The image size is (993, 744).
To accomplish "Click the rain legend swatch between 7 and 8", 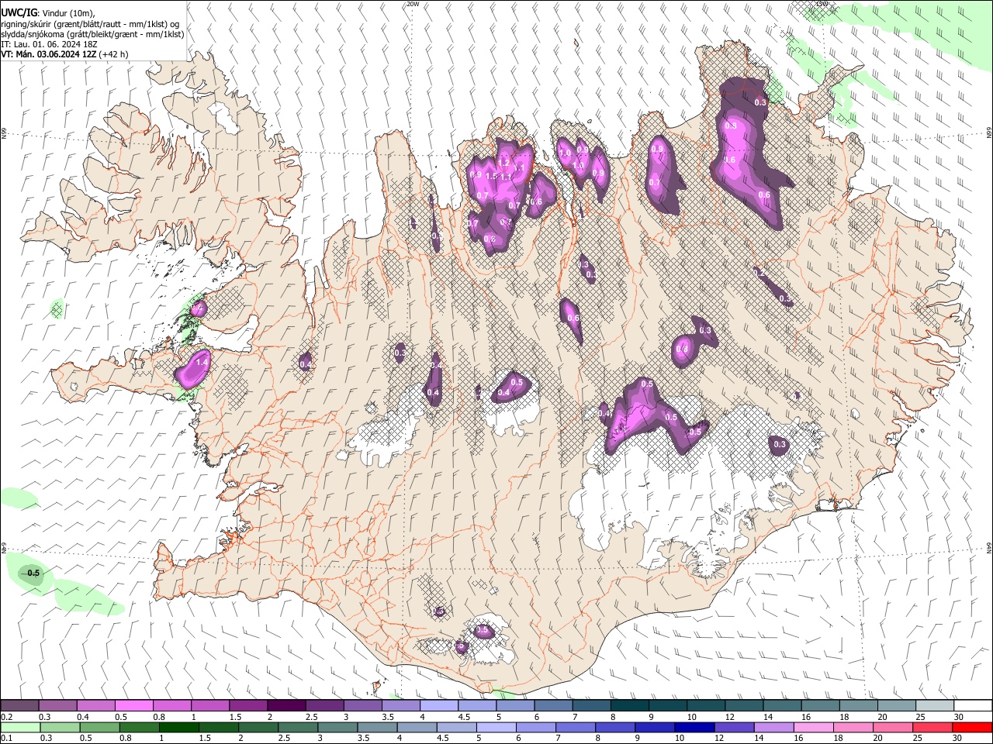I will pos(576,727).
